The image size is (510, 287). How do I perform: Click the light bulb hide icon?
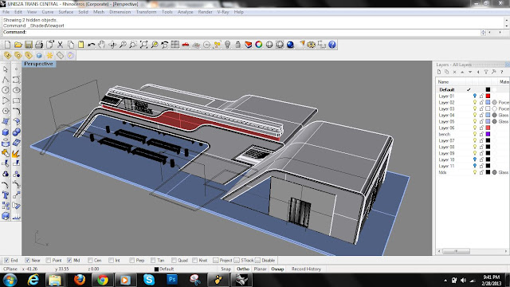227,45
